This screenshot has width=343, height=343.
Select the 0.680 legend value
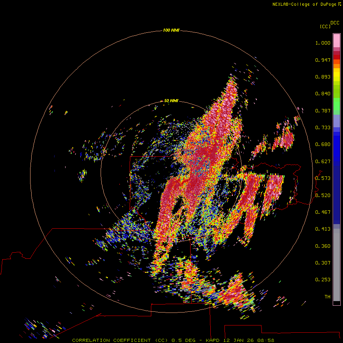pos(323,144)
